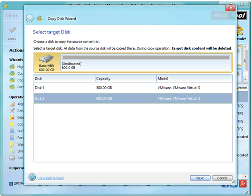Select the Disk 2 row
251x196 pixels.
pos(133,98)
